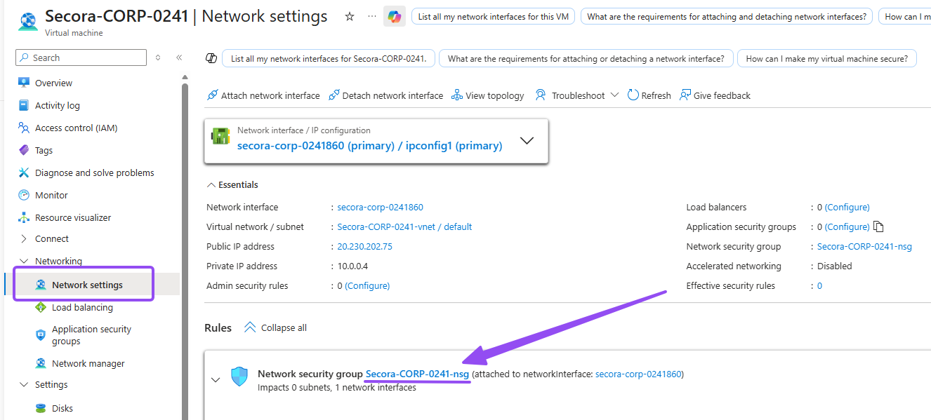
Task: Click the Resource visualizer icon
Action: [24, 217]
